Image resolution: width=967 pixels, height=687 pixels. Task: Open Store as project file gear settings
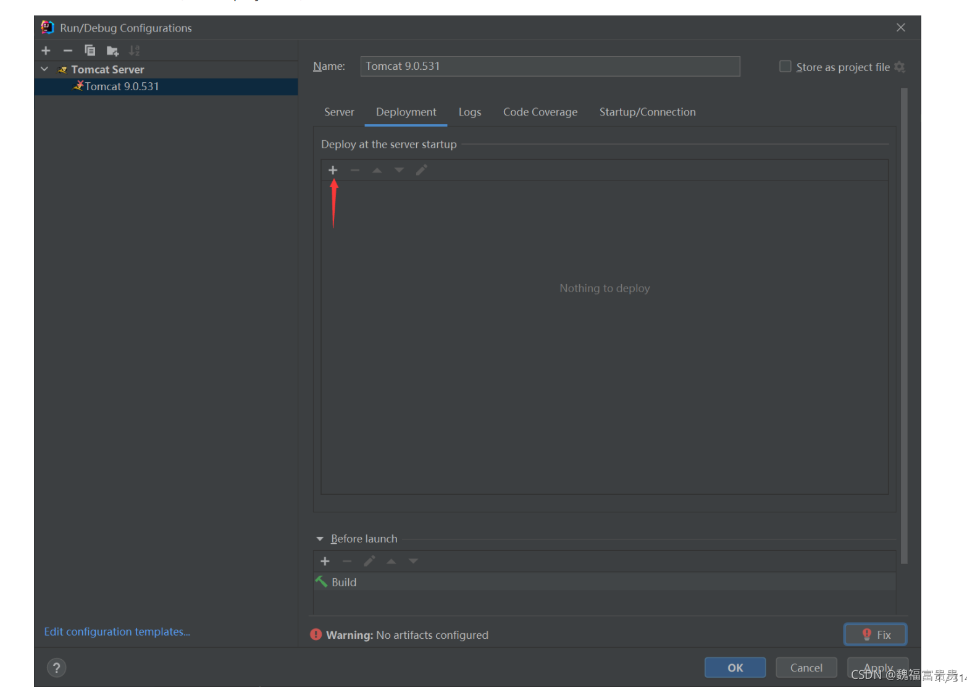pos(900,67)
